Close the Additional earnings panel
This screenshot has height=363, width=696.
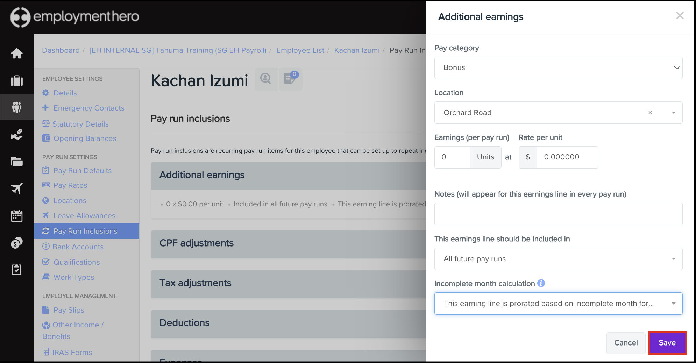click(x=680, y=16)
